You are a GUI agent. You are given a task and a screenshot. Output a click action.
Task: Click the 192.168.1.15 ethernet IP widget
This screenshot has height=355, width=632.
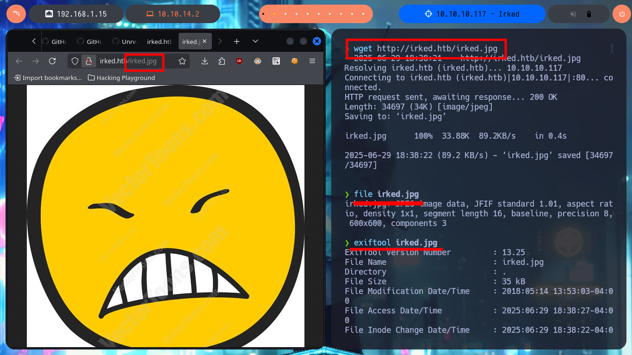pos(76,14)
